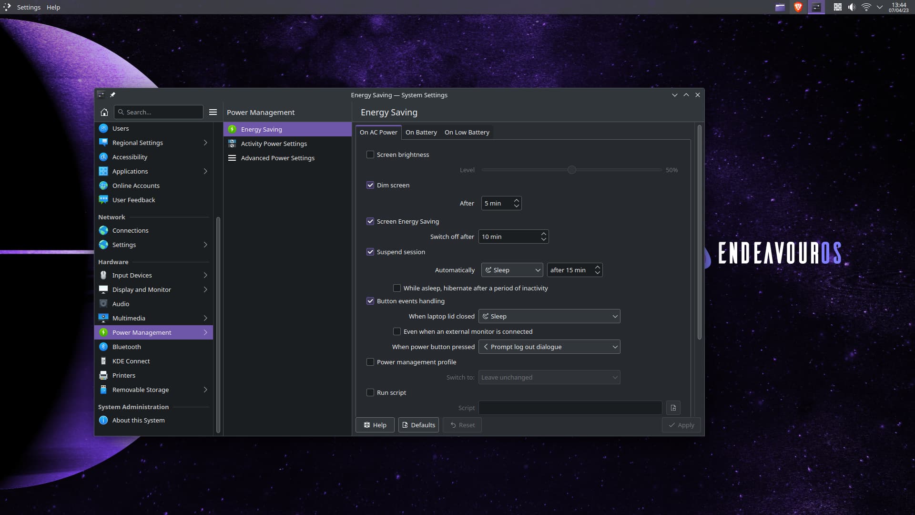Show hidden system tray icons arrow
Screen dimensions: 915x515
pyautogui.click(x=880, y=7)
